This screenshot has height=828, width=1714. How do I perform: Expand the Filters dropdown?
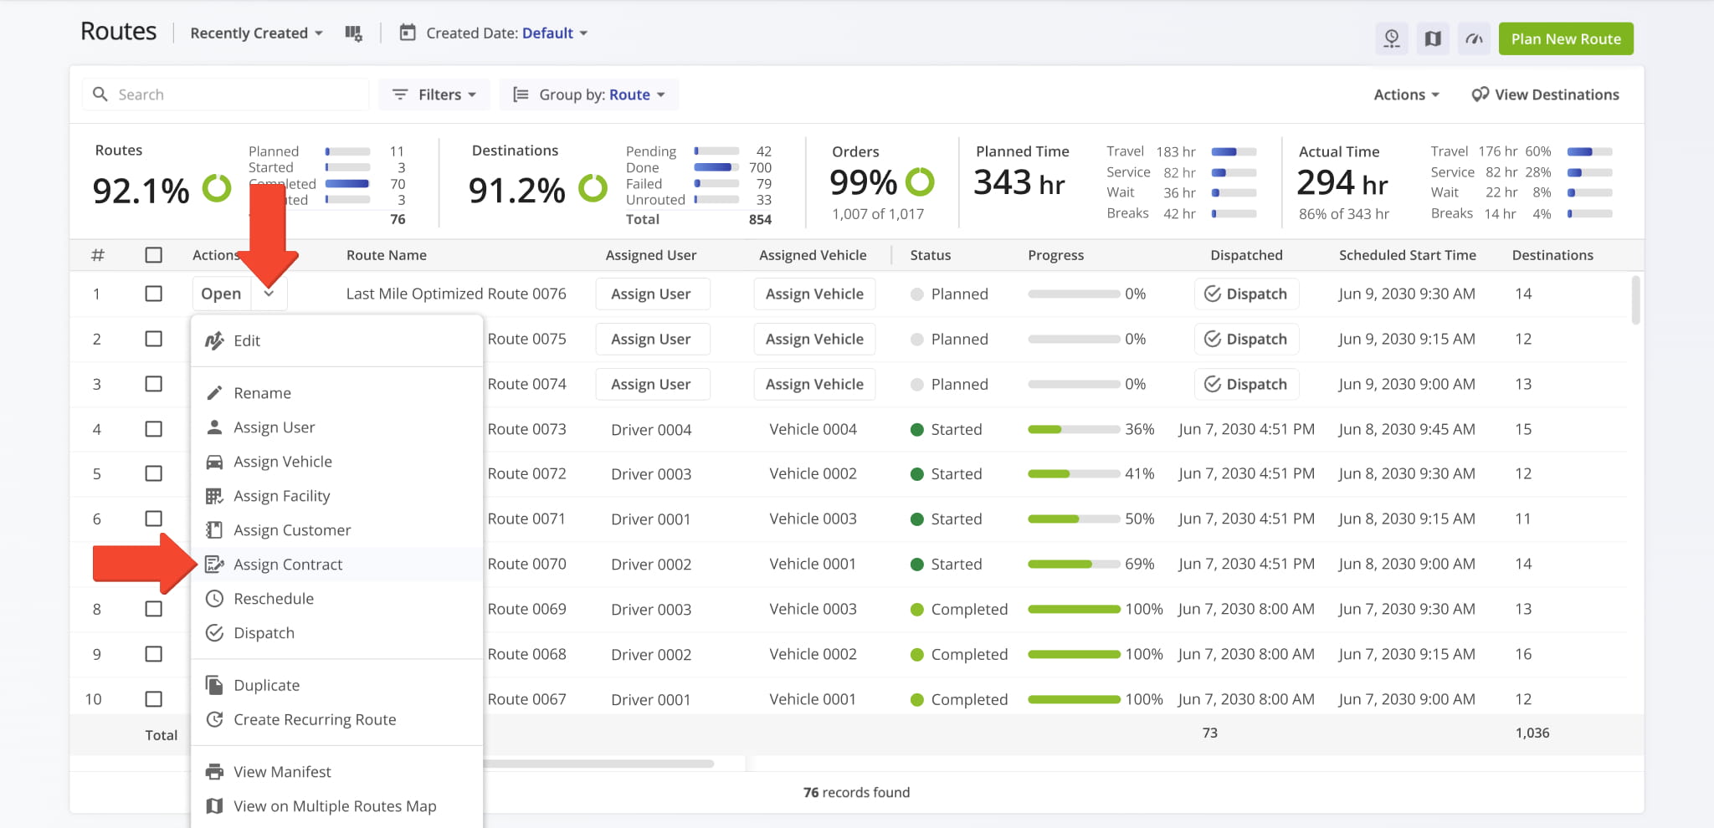pyautogui.click(x=434, y=95)
